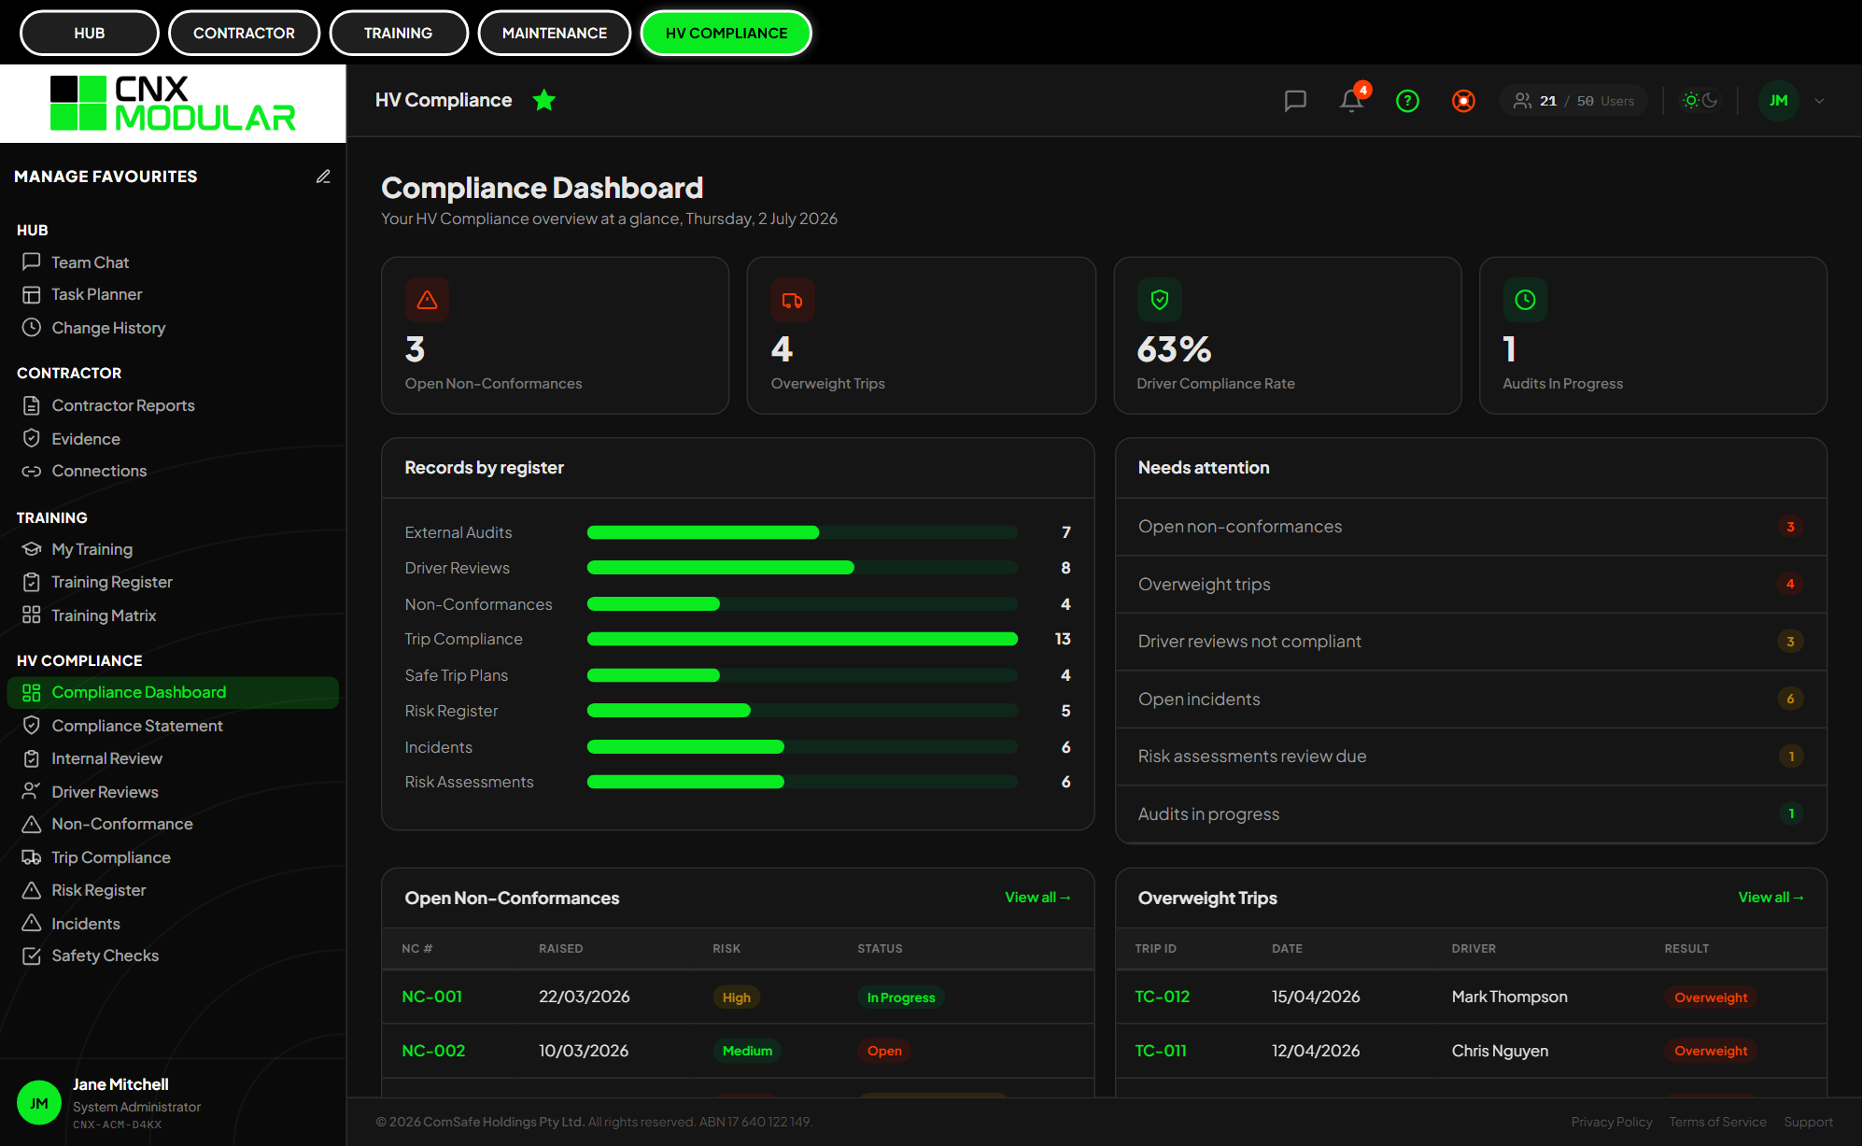Open Contractor Reports
Screen dimensions: 1862x1146
[173, 405]
